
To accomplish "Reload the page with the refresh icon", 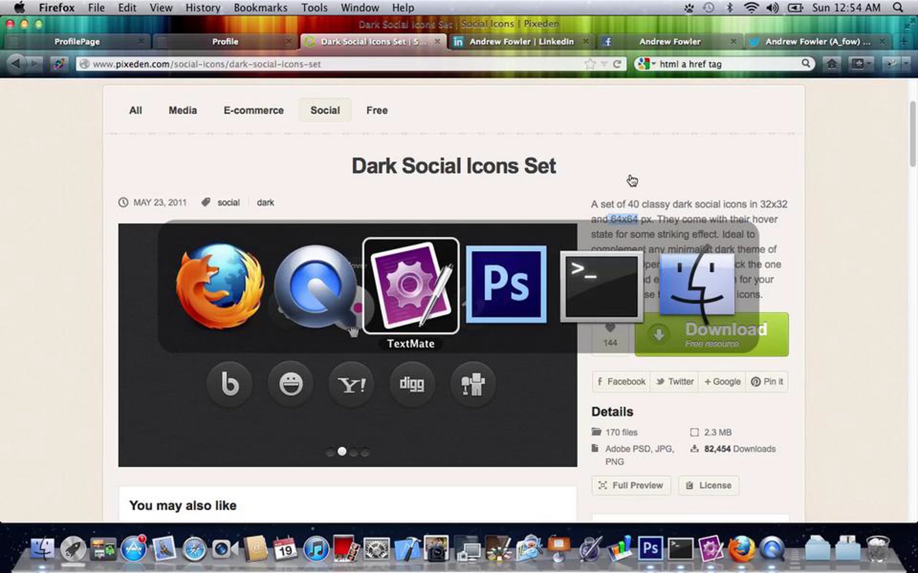I will (617, 64).
